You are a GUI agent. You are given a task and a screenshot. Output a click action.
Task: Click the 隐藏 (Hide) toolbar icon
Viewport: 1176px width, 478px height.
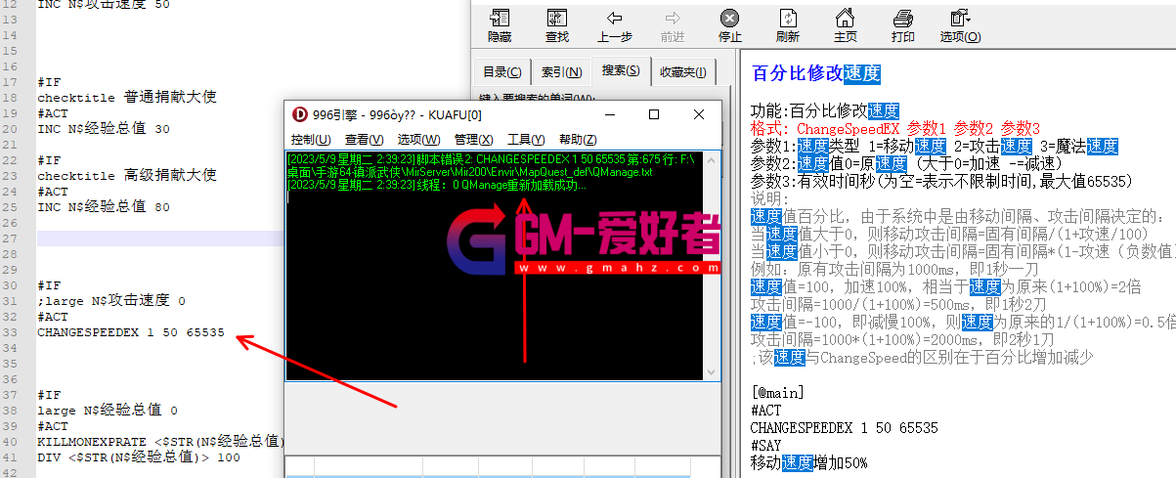tap(500, 25)
